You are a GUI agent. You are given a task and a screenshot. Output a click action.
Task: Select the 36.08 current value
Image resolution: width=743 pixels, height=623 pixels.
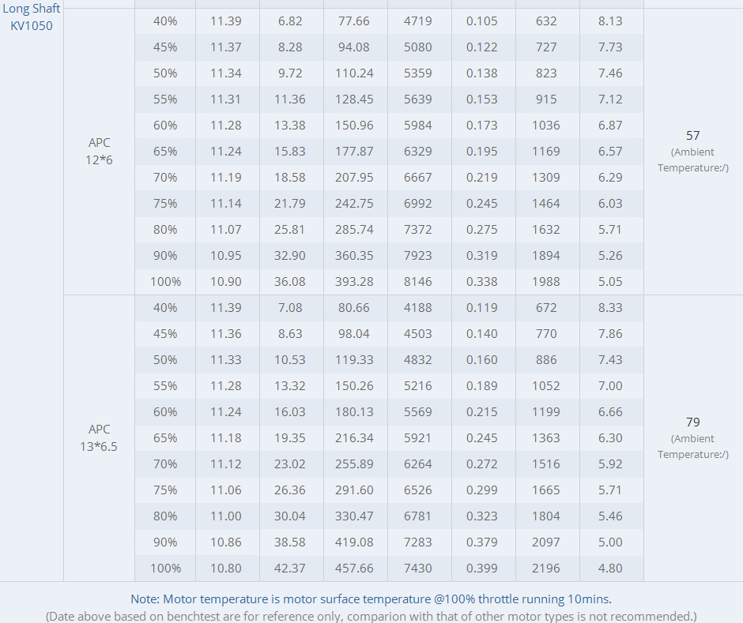(290, 282)
